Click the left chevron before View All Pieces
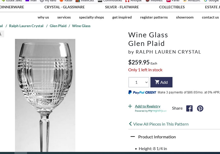220x154 pixels. [130, 124]
